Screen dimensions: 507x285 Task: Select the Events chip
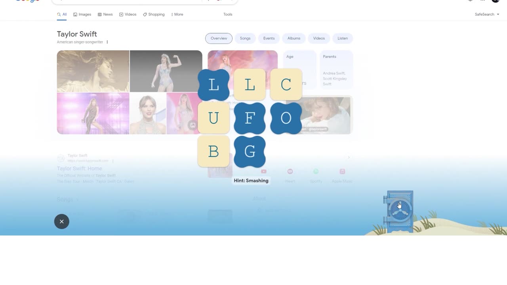(269, 38)
